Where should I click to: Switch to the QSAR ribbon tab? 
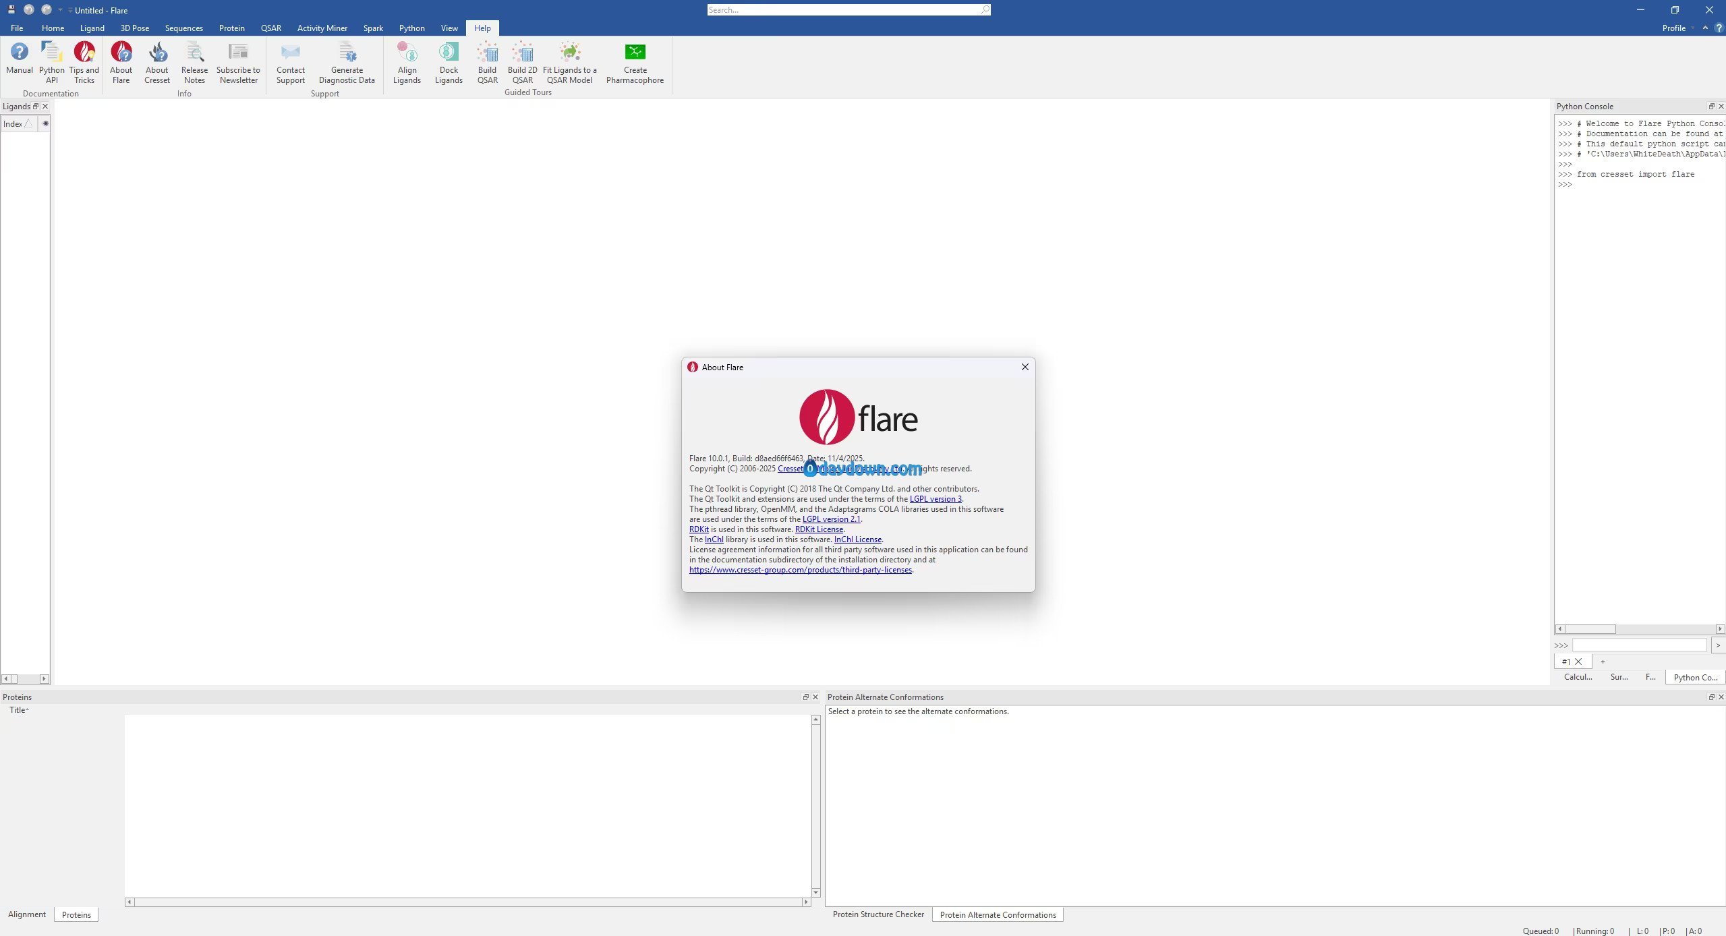point(270,28)
